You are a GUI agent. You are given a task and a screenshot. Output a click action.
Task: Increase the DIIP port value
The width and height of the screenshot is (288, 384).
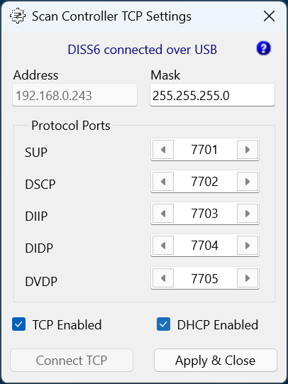click(x=248, y=214)
